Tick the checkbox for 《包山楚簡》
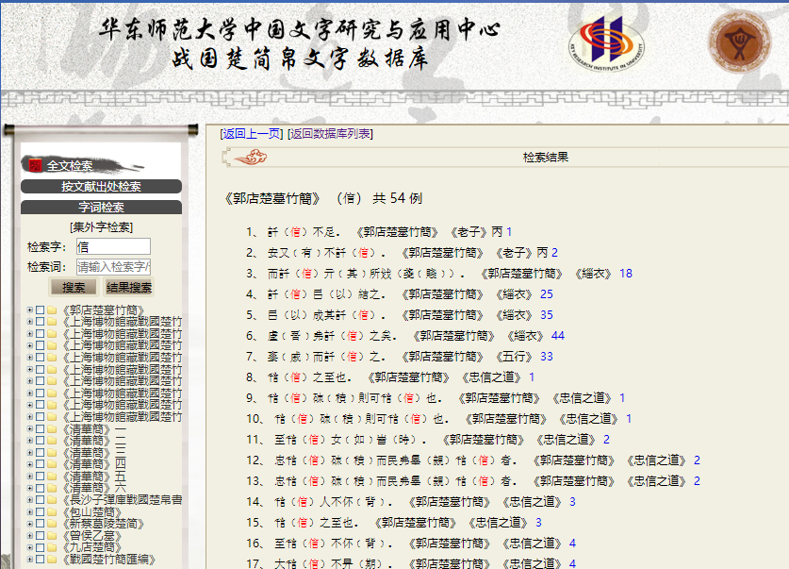 (41, 512)
